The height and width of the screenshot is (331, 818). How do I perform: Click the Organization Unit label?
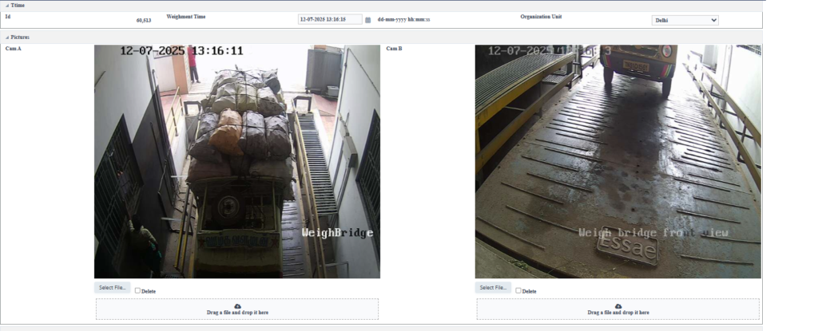(545, 16)
